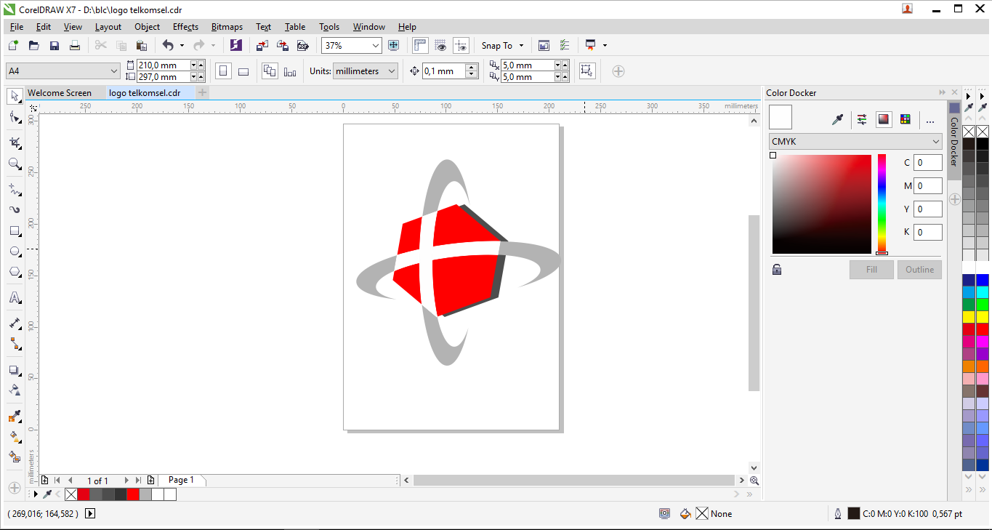This screenshot has height=530, width=992.
Task: Select the Transparency tool
Action: 15,390
